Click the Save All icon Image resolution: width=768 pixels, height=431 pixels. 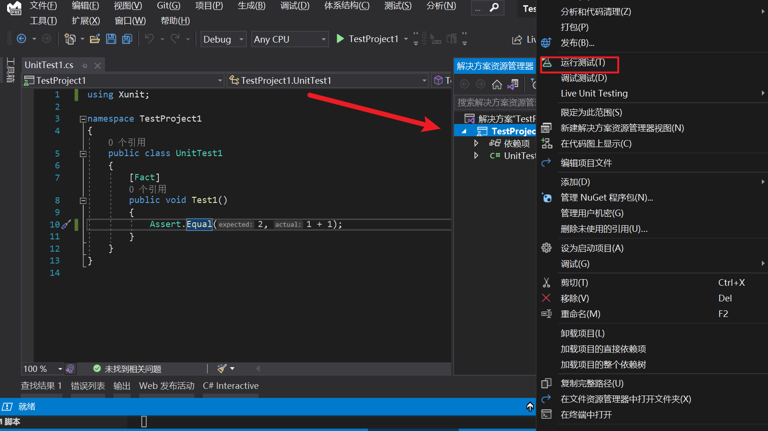point(127,39)
